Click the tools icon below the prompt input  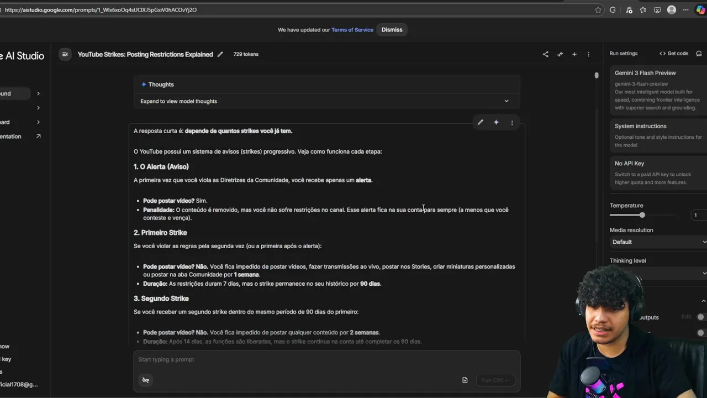click(146, 380)
